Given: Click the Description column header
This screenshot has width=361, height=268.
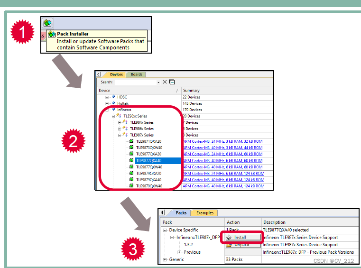Looking at the screenshot, I should [310, 222].
